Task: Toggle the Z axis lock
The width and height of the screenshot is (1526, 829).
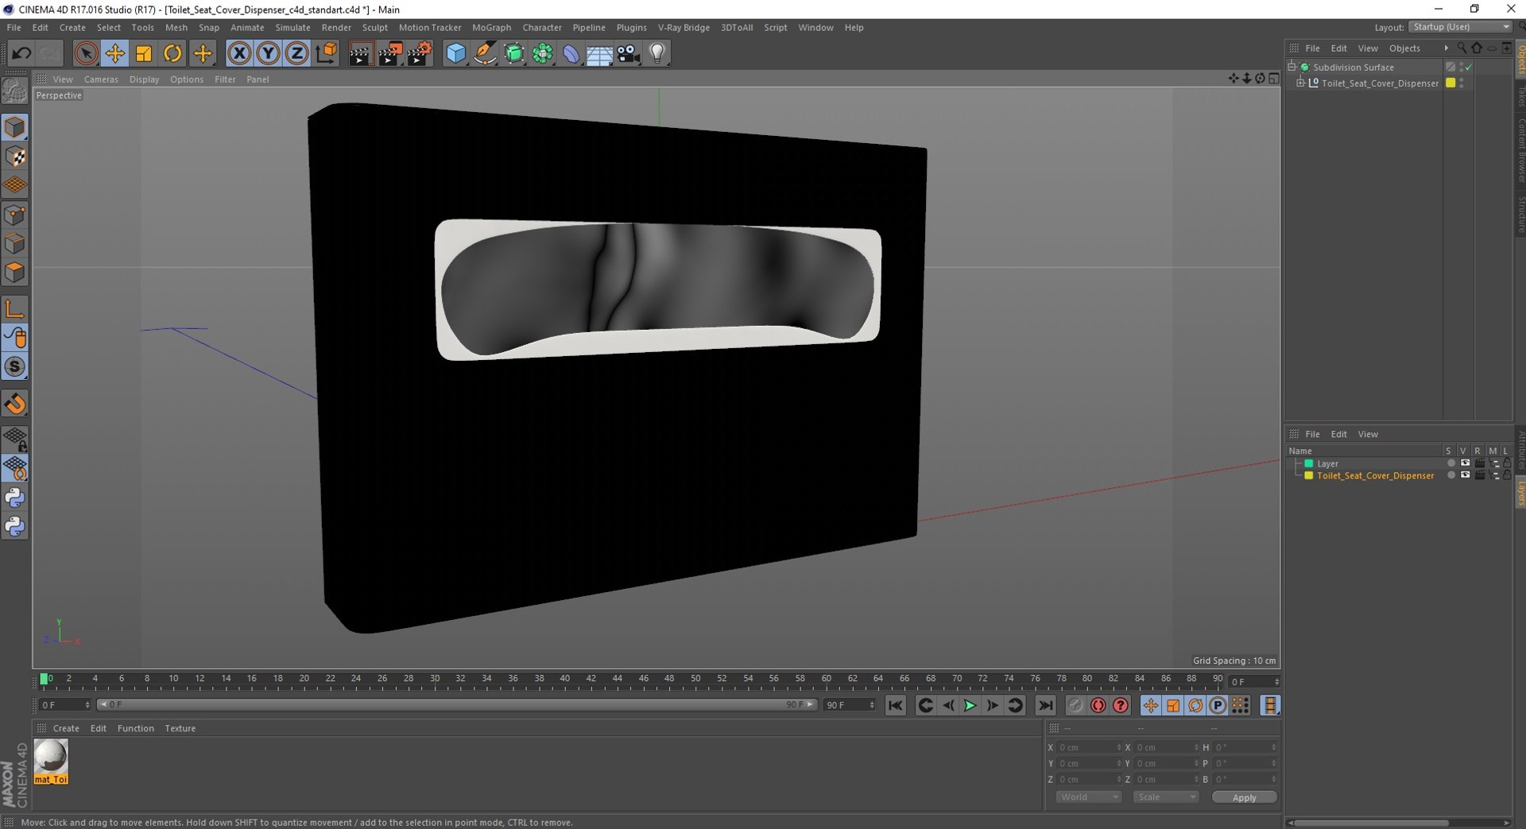Action: coord(296,53)
